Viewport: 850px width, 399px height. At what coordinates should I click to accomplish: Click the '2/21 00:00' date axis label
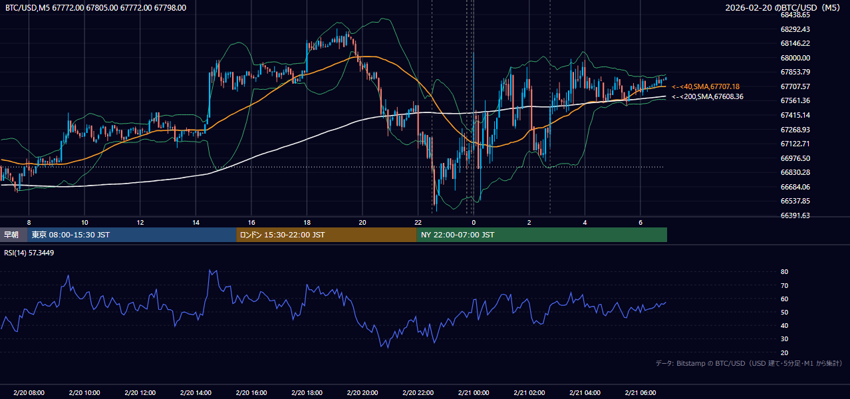pos(474,393)
